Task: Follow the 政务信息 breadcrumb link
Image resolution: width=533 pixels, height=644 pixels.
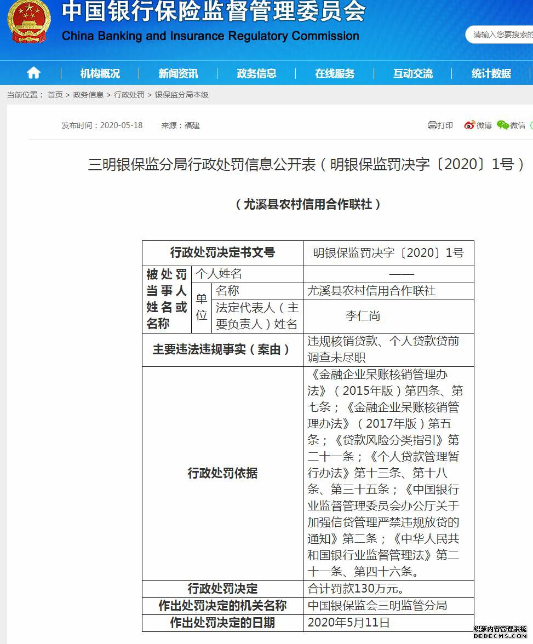Action: [88, 95]
